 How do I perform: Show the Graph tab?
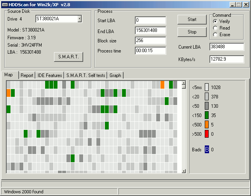click(x=115, y=75)
